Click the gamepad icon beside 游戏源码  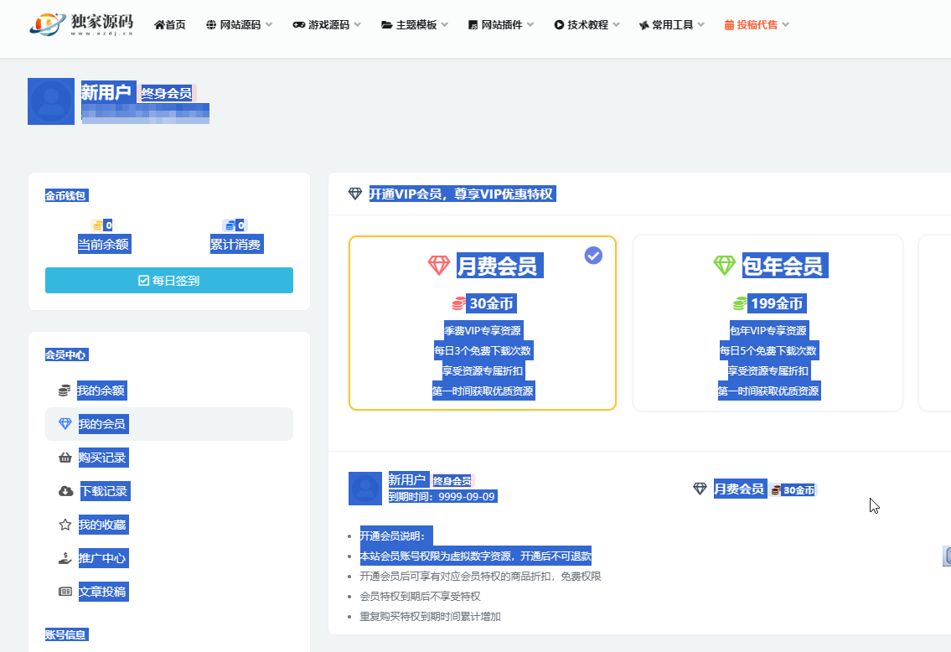[x=298, y=25]
